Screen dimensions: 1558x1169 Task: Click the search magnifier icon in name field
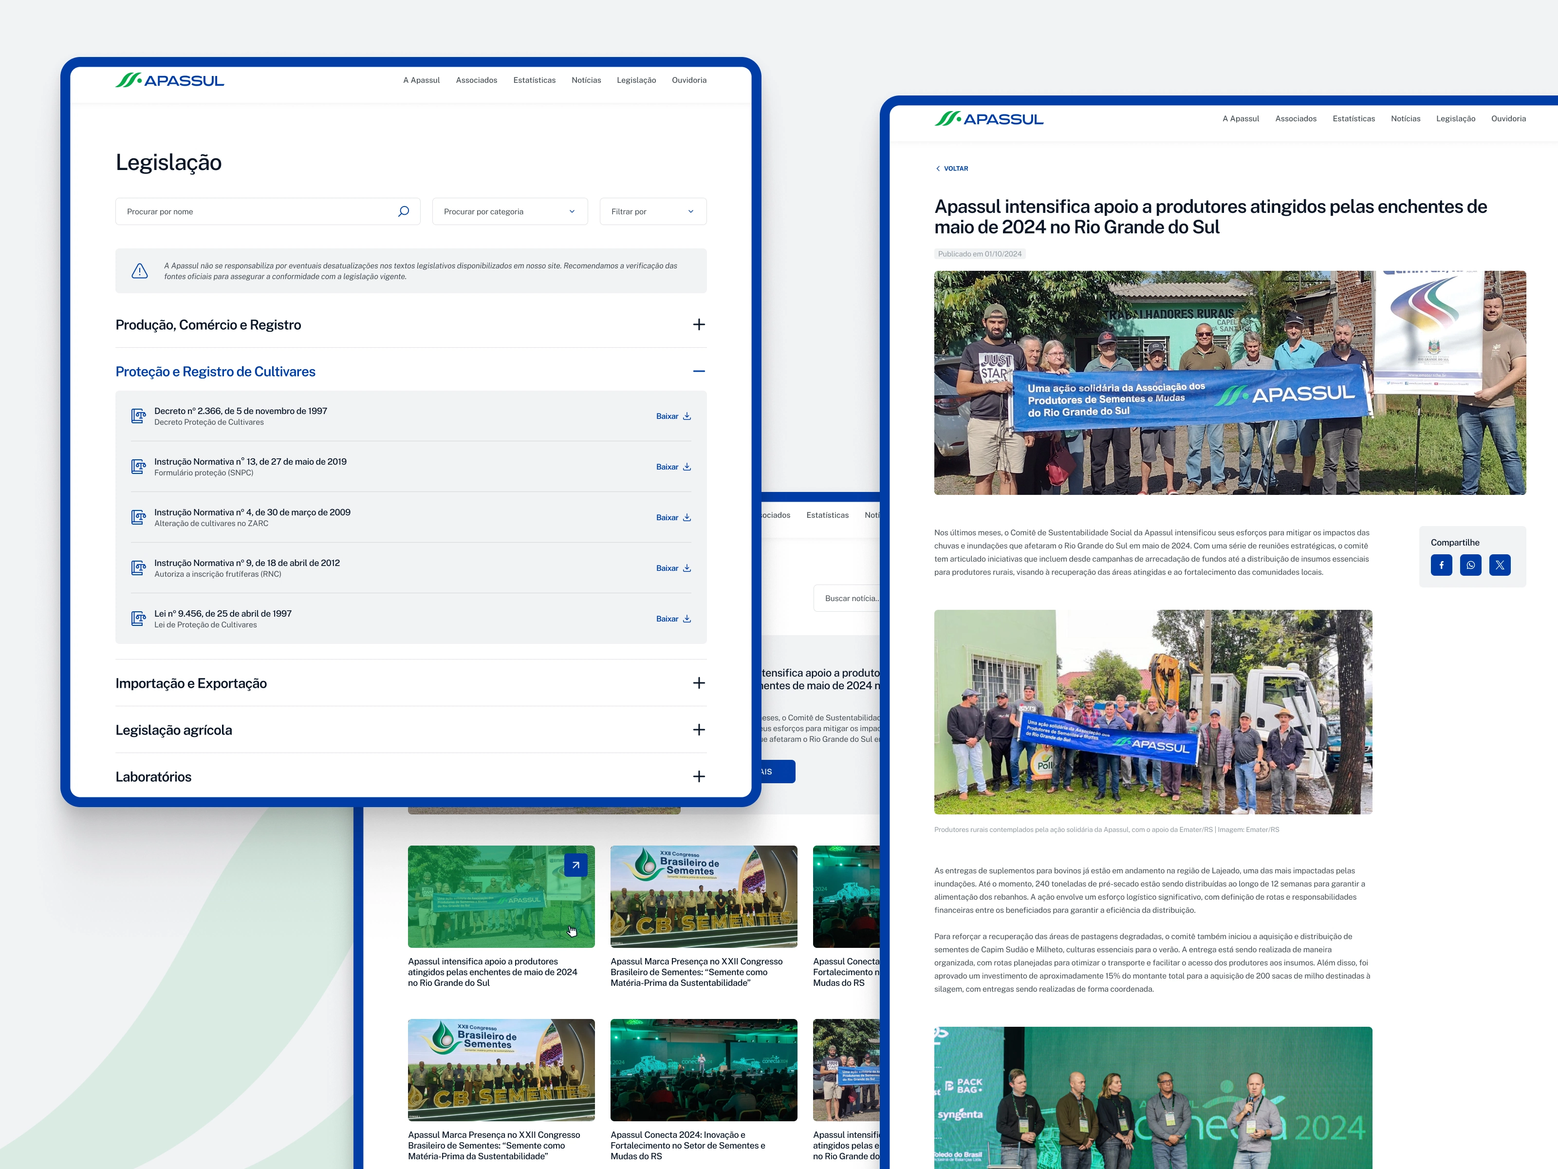pos(404,211)
